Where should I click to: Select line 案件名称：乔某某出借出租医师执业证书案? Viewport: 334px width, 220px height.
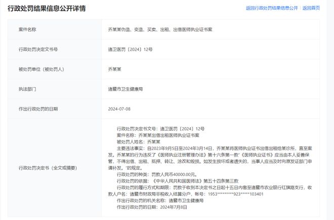[x=158, y=135]
